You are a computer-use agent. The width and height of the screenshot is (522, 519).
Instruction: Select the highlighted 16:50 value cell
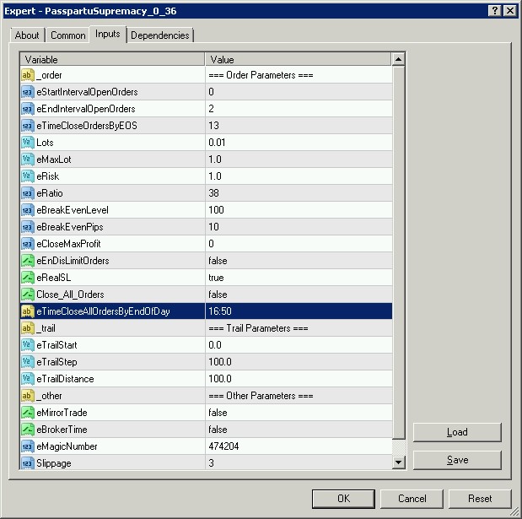click(299, 311)
